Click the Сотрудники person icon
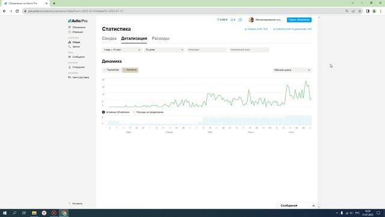 [x=70, y=67]
